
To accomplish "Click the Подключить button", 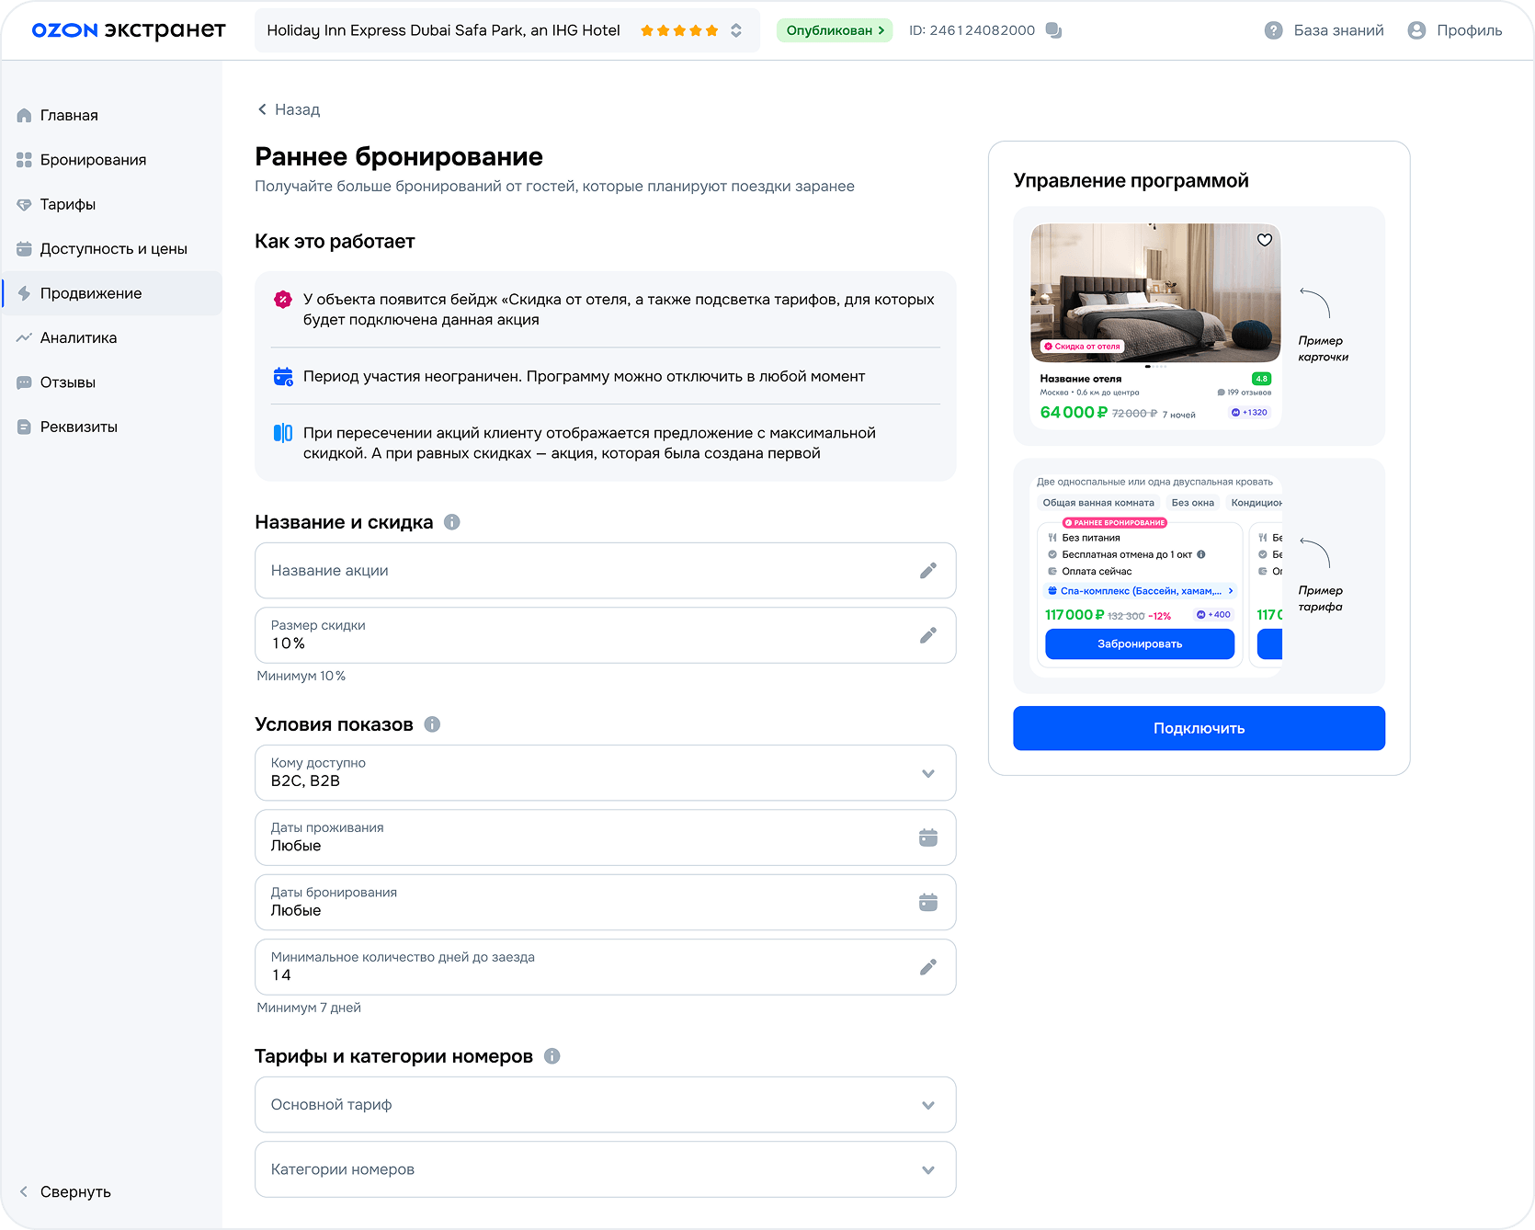I will point(1199,728).
